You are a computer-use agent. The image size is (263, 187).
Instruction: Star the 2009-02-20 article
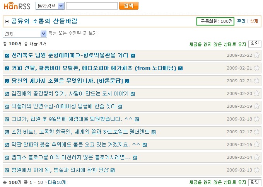[x=257, y=93]
